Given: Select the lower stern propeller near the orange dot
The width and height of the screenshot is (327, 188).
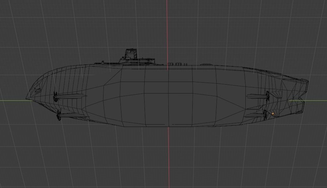Looking at the screenshot, I should [x=265, y=115].
